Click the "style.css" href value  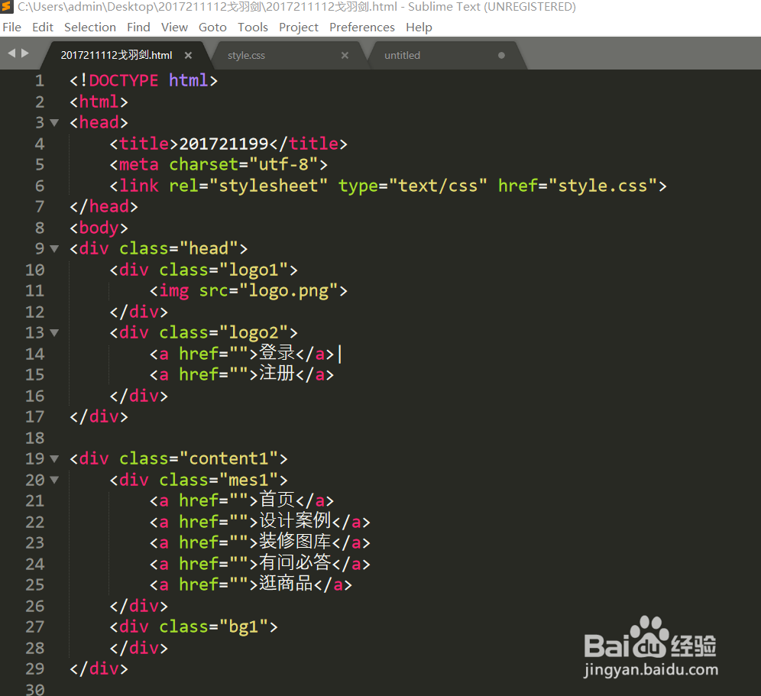602,186
